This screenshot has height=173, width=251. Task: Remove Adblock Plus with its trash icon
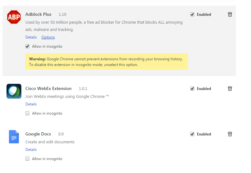[230, 14]
